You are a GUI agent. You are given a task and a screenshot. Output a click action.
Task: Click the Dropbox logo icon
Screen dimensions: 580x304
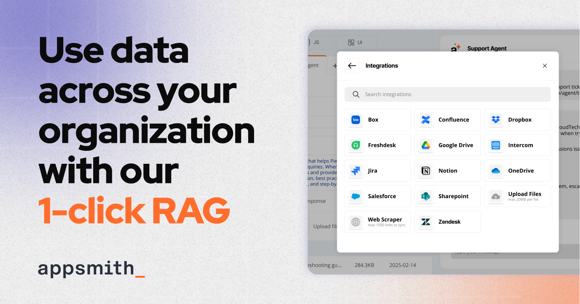click(496, 120)
